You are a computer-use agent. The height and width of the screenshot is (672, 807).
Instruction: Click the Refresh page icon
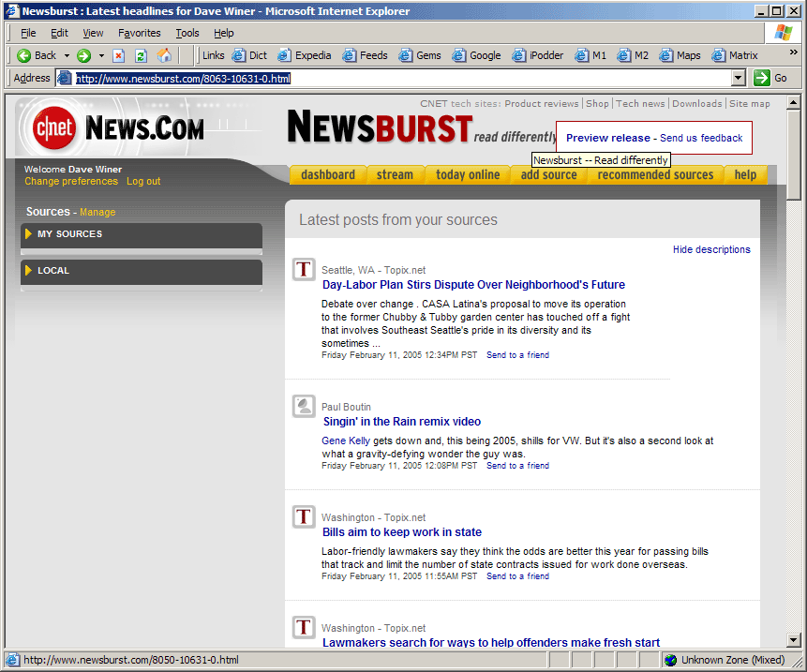[x=142, y=55]
